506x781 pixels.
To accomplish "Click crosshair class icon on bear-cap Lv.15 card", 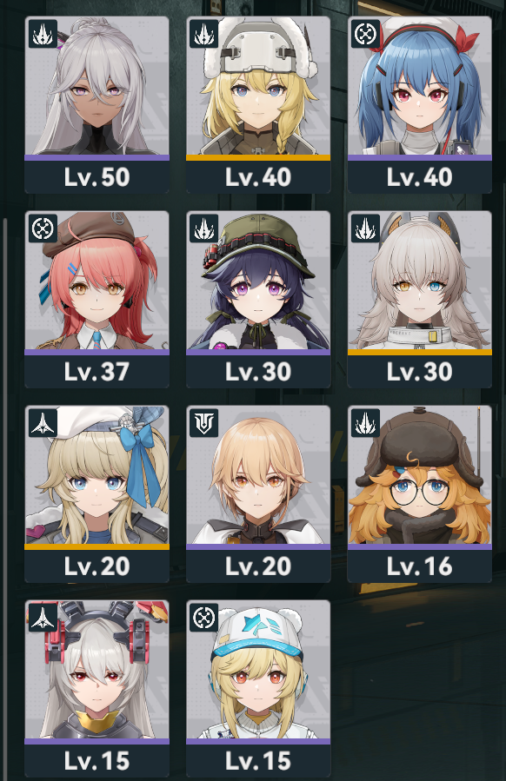I will coord(204,618).
